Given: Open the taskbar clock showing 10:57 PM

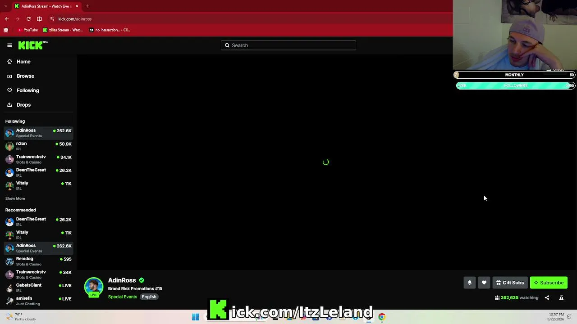Looking at the screenshot, I should (556, 317).
